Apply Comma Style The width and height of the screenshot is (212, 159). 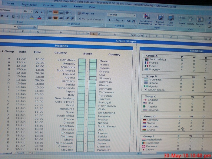(123, 21)
